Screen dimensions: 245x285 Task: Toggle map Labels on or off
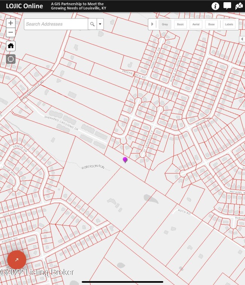(x=229, y=25)
